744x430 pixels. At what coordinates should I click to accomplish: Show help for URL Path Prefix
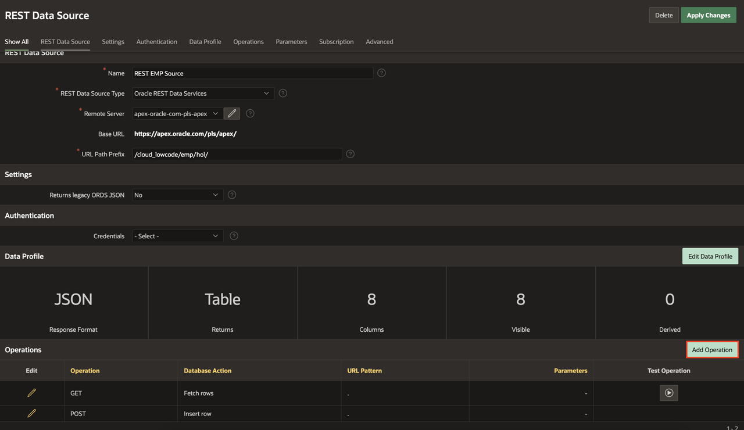[350, 154]
